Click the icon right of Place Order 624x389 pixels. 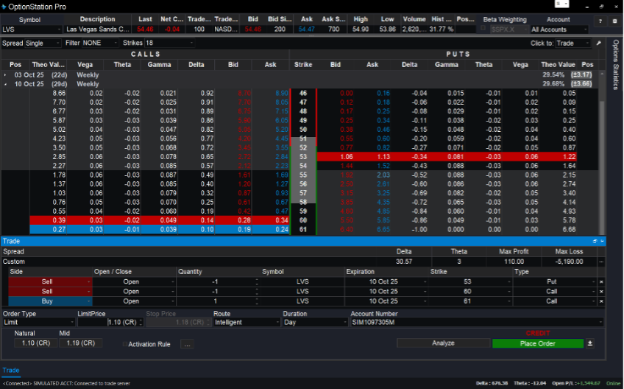click(589, 343)
